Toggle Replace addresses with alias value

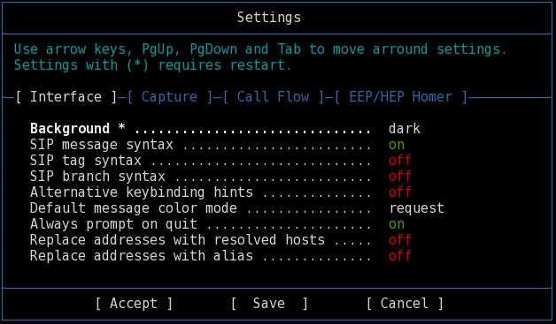[400, 256]
